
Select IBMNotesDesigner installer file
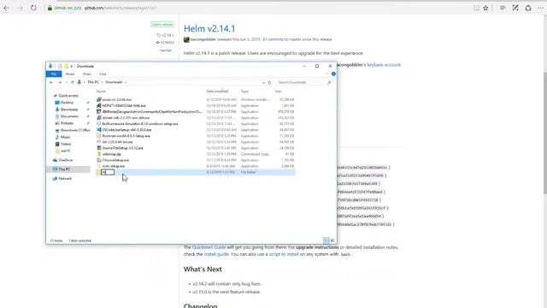(x=152, y=112)
